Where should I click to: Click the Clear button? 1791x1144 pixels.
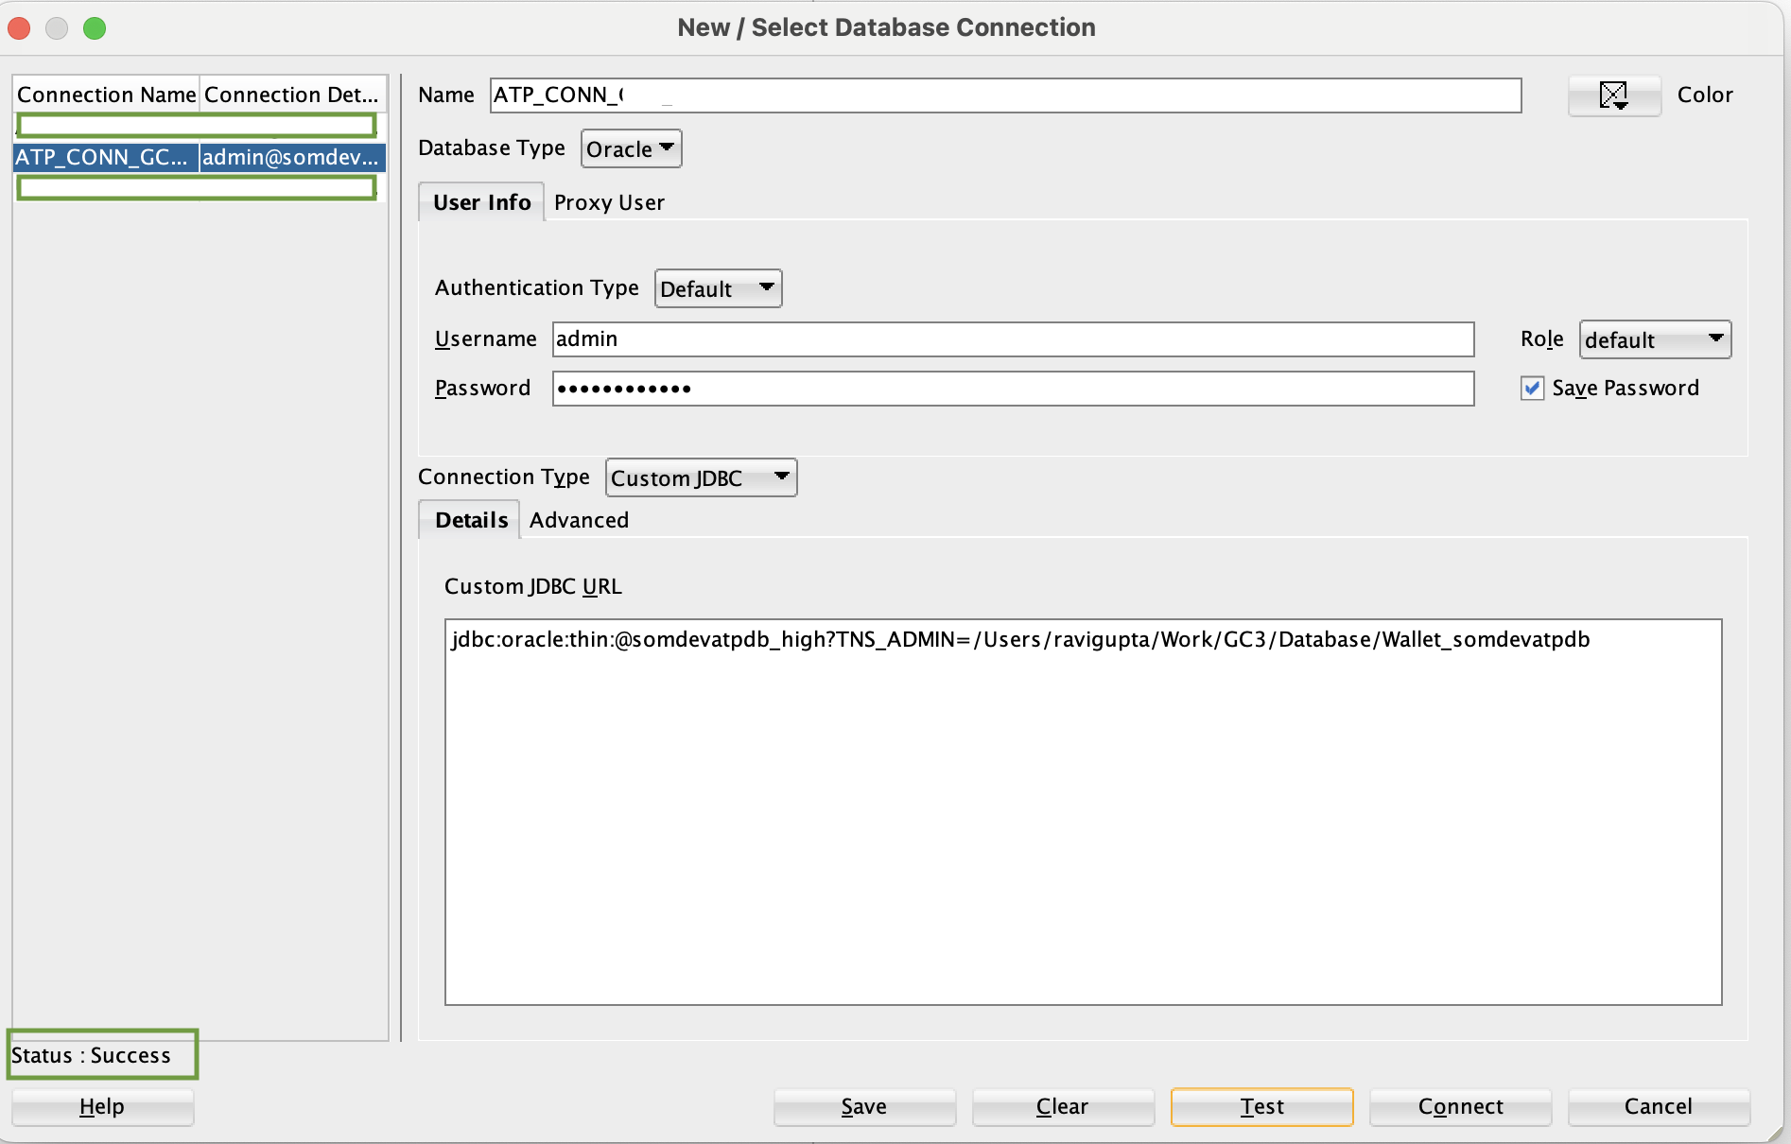(x=1062, y=1106)
